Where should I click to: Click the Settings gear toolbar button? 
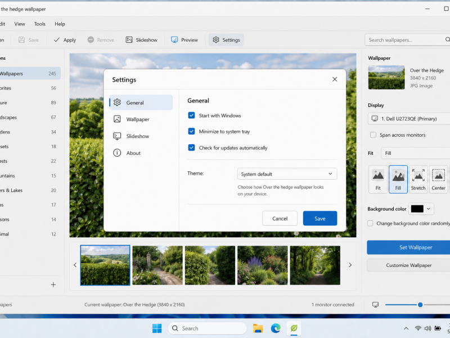226,40
